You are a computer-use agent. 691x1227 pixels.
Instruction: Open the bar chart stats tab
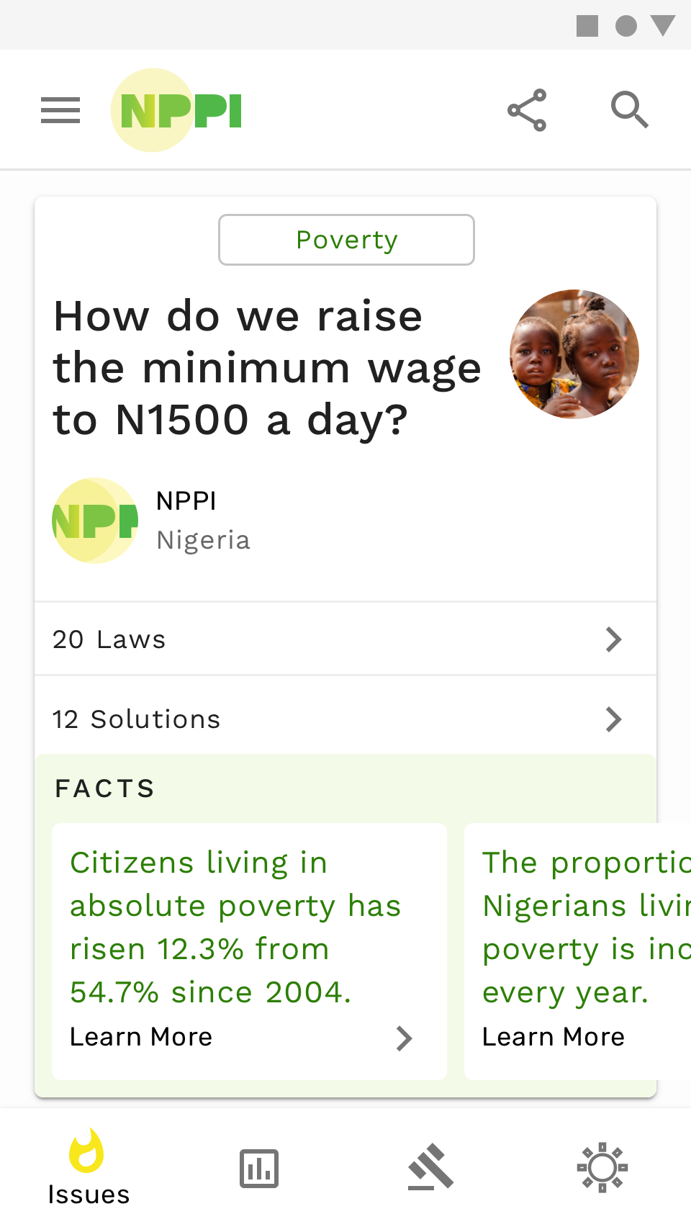pos(259,1168)
